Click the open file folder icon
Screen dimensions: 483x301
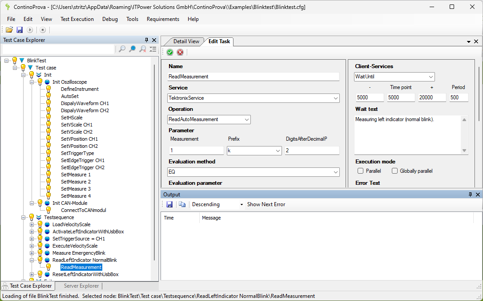point(9,30)
